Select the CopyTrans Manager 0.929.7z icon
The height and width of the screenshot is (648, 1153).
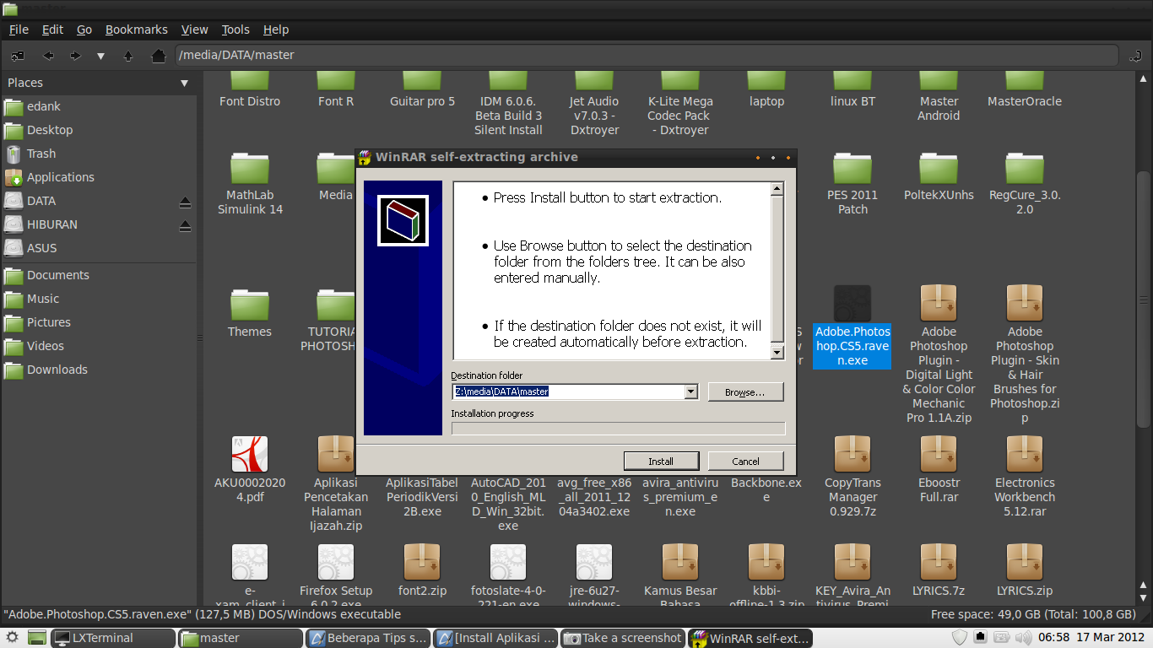pos(853,454)
